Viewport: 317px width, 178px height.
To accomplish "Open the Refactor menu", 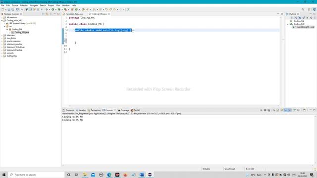I will click(x=24, y=5).
